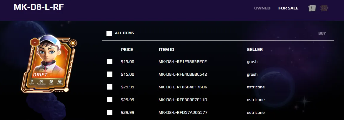This screenshot has height=120, width=344.
Task: Click the Handling stat icon on card
Action: click(x=60, y=81)
